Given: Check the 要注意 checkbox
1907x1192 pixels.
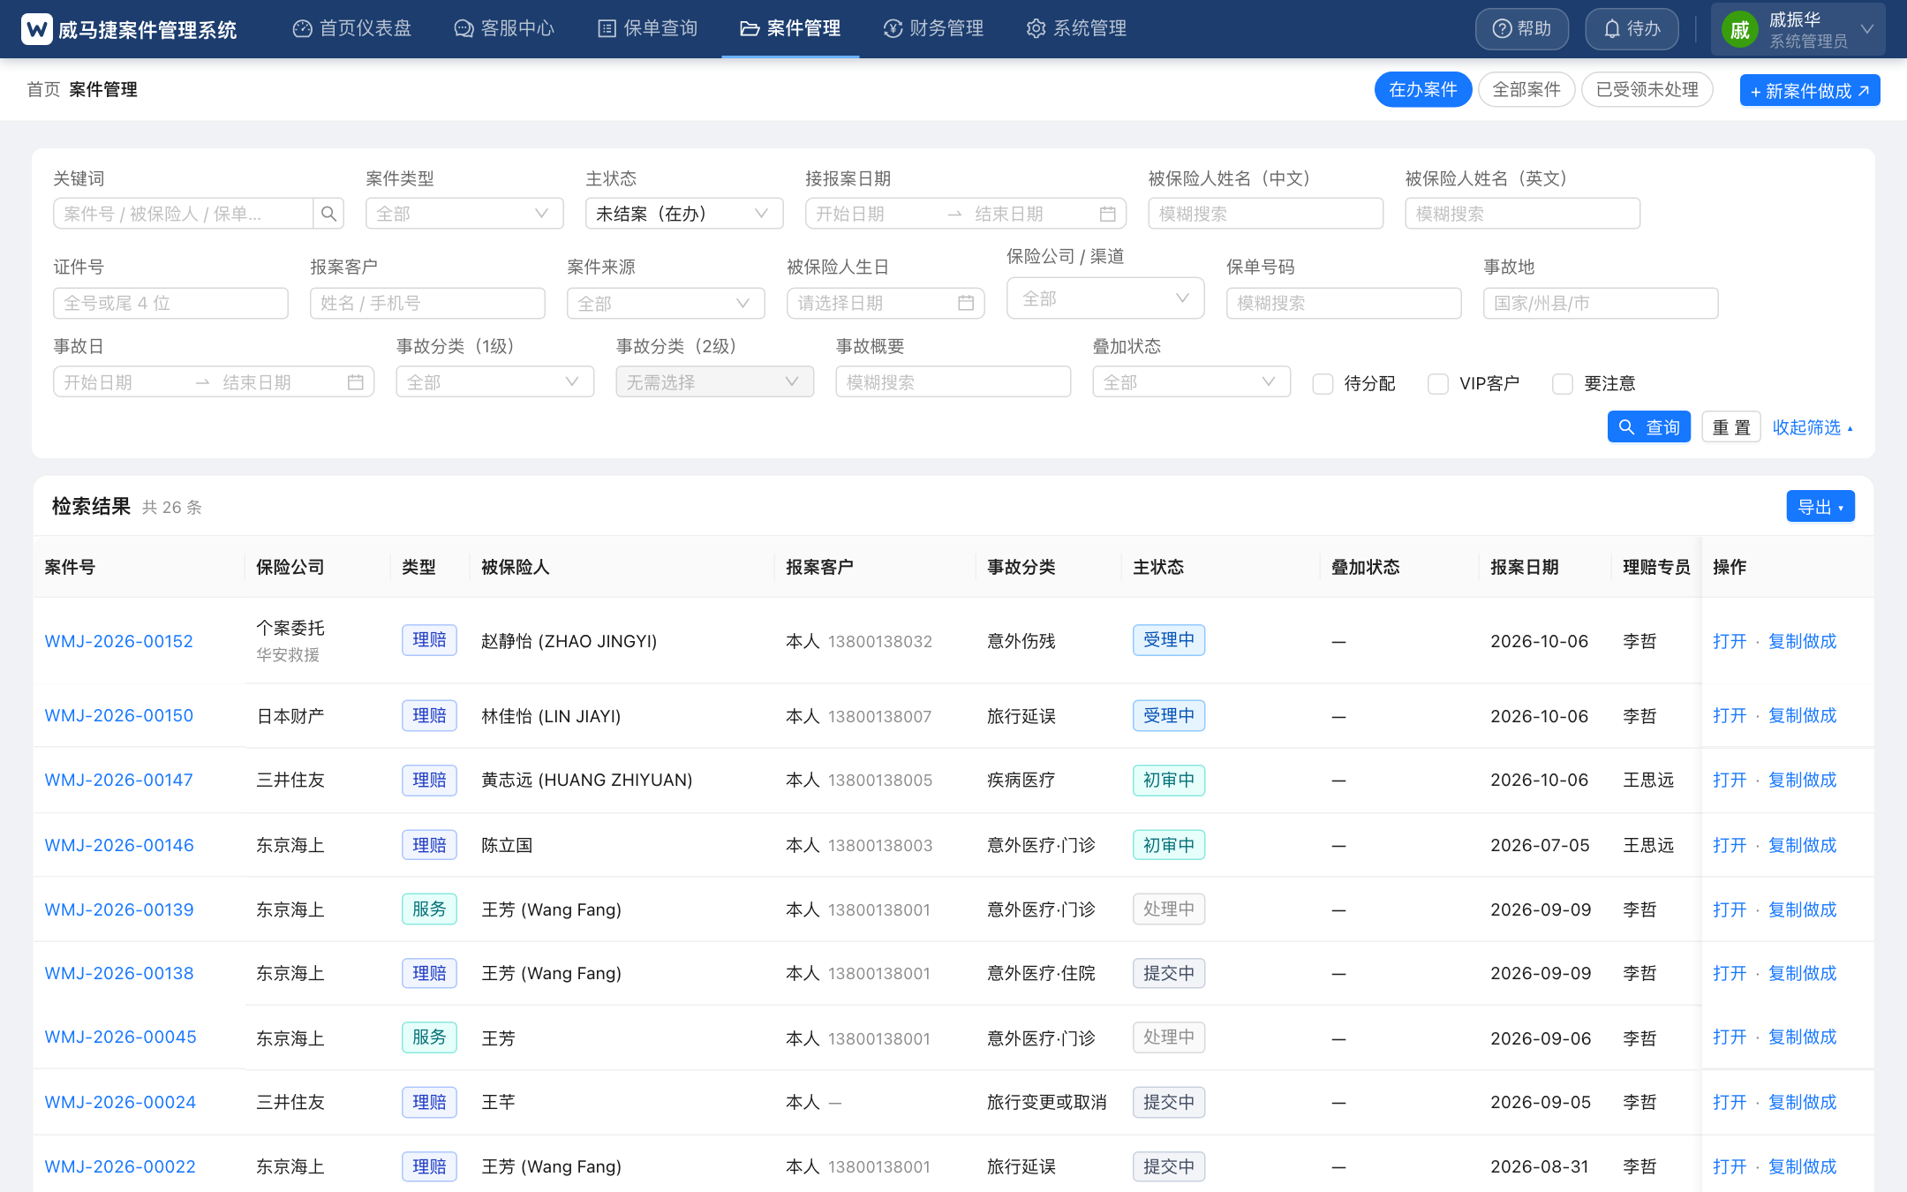Looking at the screenshot, I should click(1563, 383).
